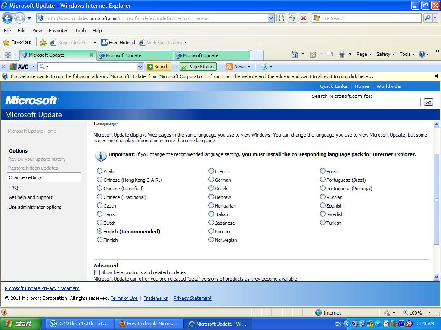
Task: Click the Compatibility View icon next to address bar
Action: pos(281,18)
